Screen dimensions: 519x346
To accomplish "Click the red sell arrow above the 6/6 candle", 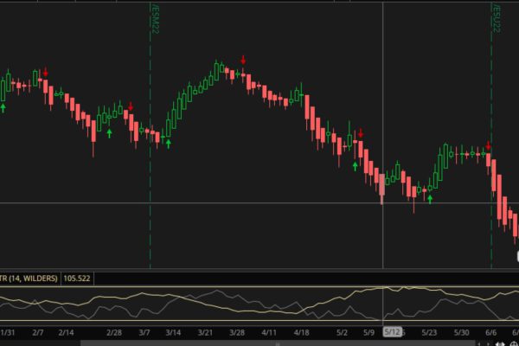I will (x=488, y=145).
